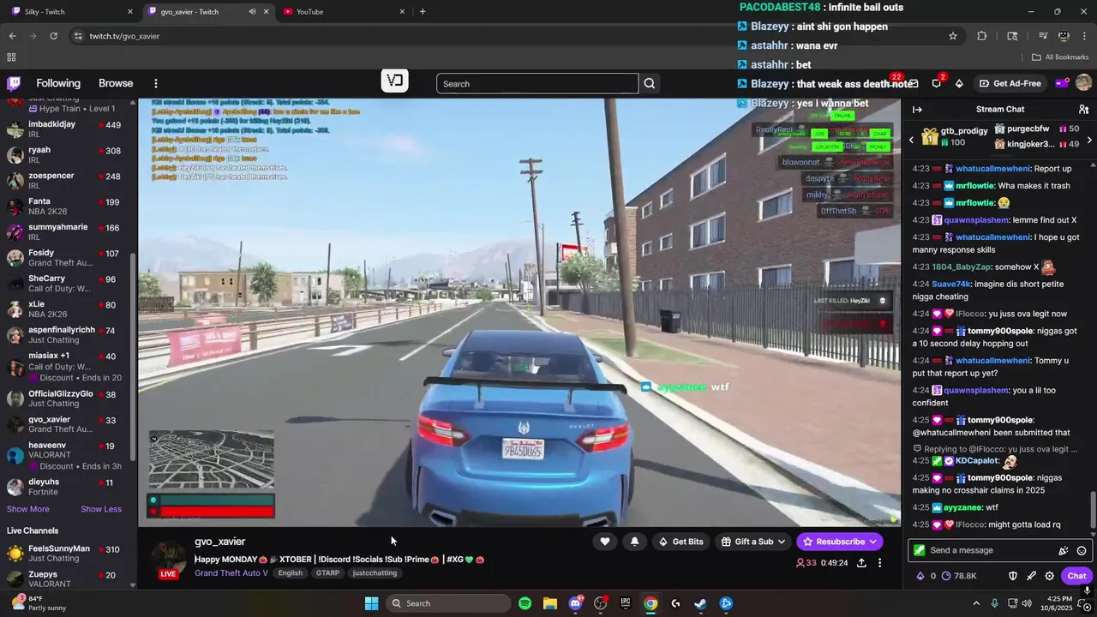
Task: Reload the page in Chrome
Action: pos(53,36)
